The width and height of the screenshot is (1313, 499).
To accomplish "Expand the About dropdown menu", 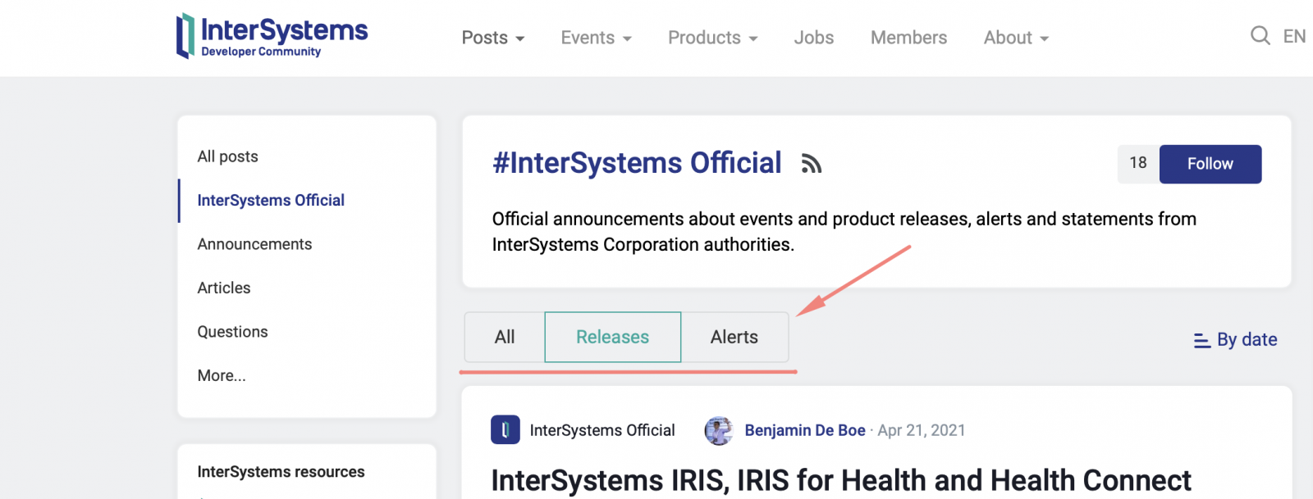I will tap(1016, 38).
